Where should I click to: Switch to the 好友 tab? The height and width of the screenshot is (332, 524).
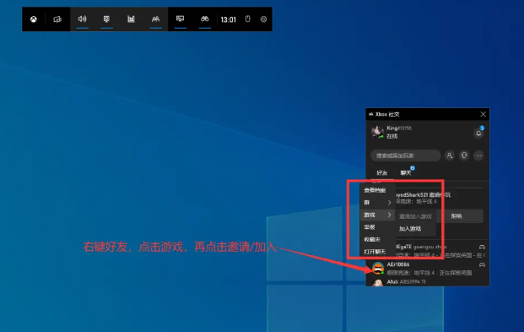click(382, 173)
